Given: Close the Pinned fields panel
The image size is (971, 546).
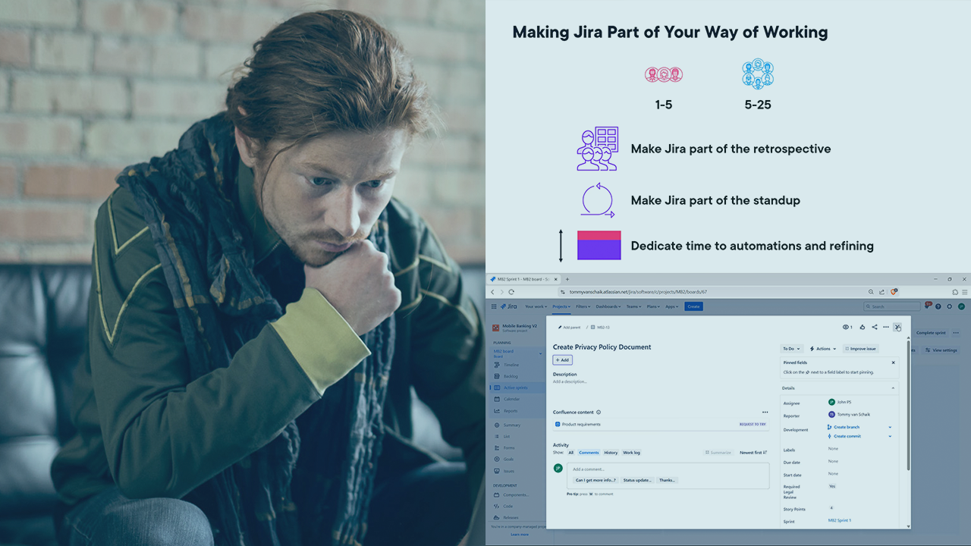Looking at the screenshot, I should click(x=893, y=362).
